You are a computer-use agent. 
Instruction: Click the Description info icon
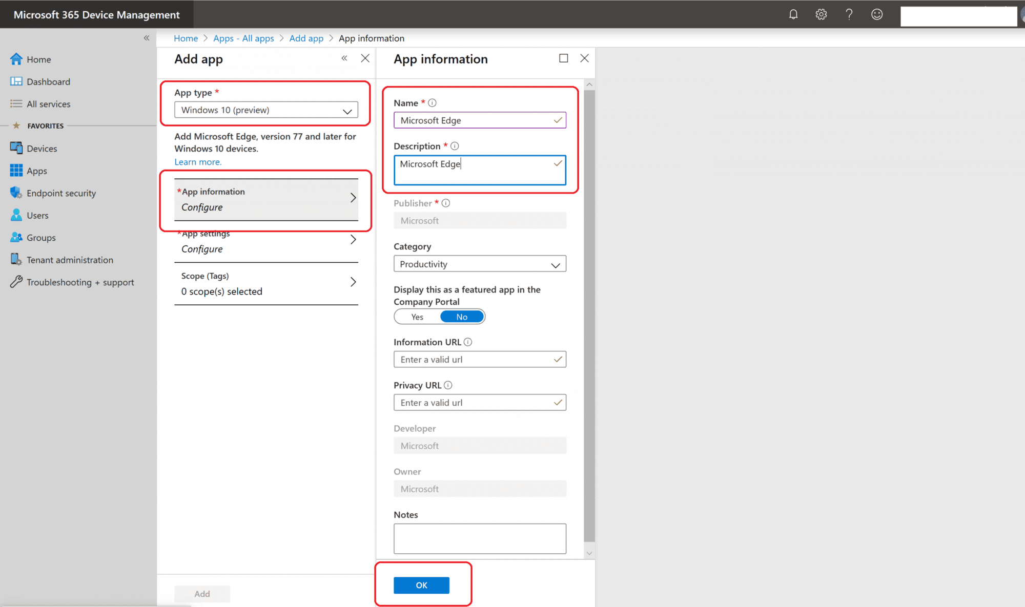[x=455, y=146]
